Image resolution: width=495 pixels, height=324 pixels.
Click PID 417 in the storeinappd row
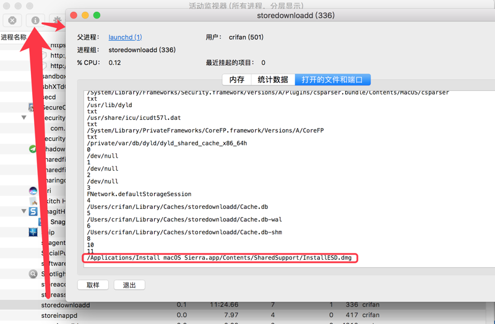click(x=351, y=315)
